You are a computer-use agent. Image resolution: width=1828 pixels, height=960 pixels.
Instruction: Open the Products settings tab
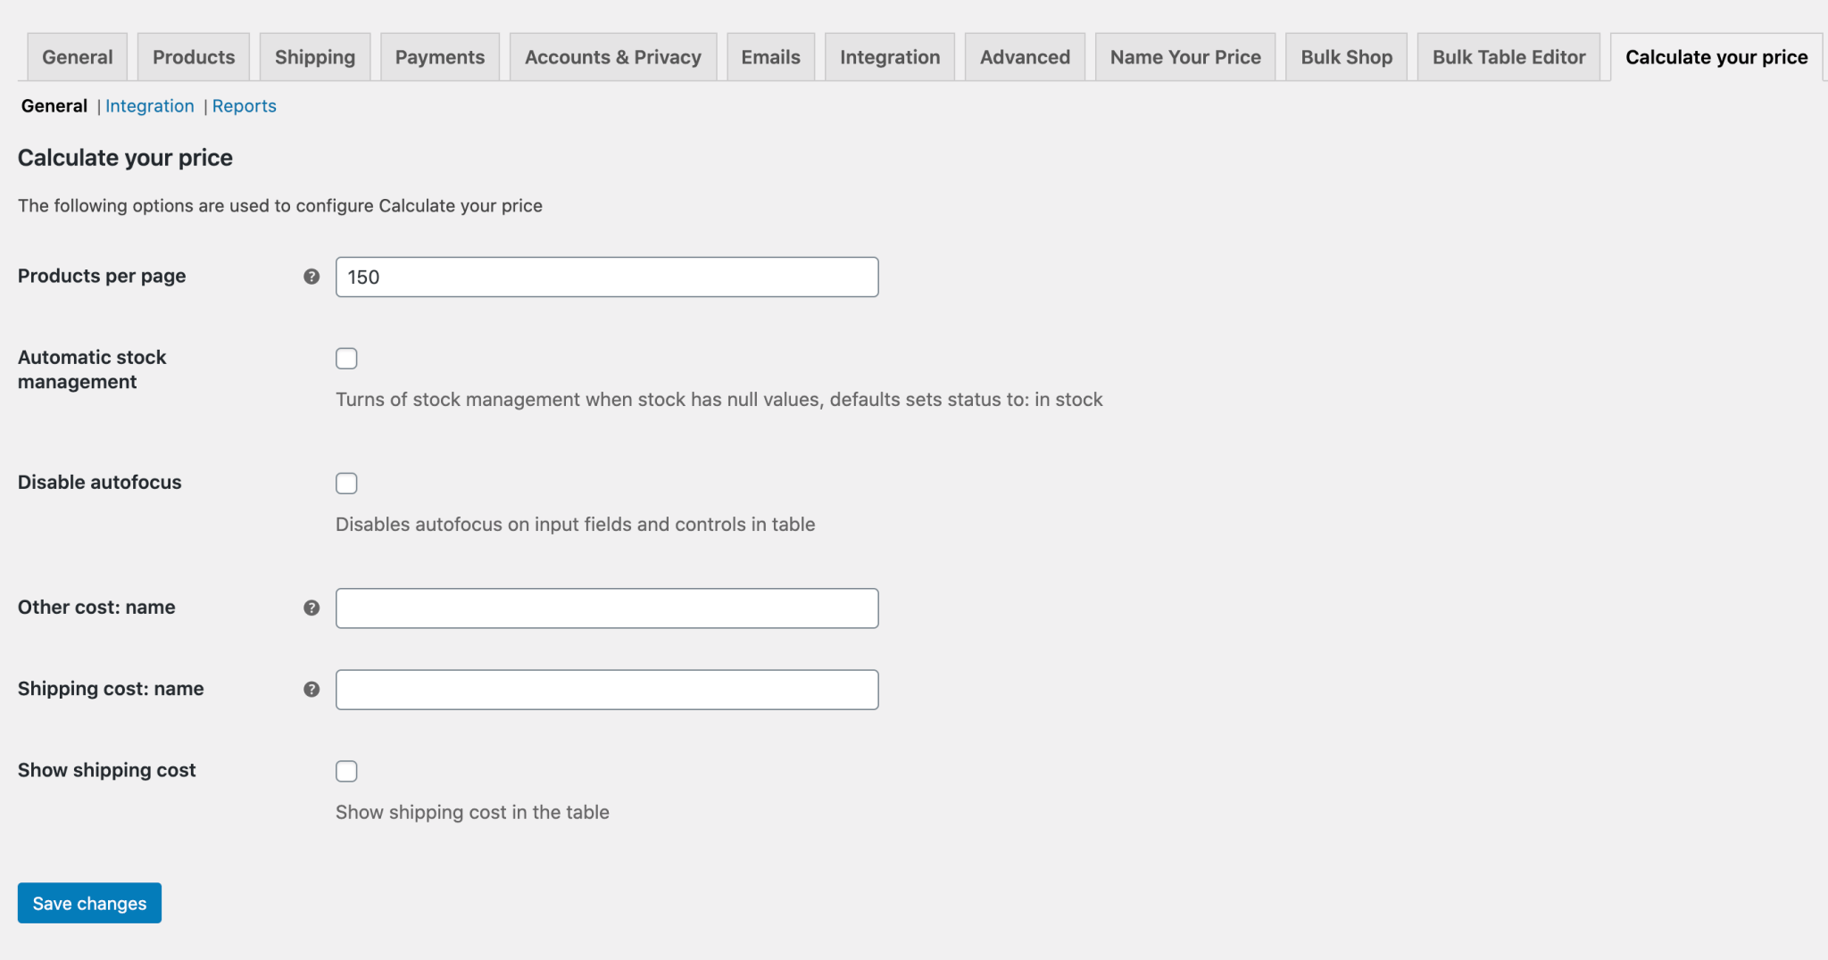(194, 57)
